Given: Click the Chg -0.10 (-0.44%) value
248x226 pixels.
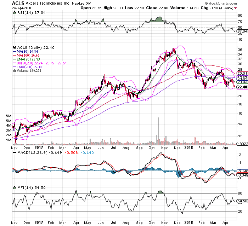Looking at the screenshot, I should [217, 8].
